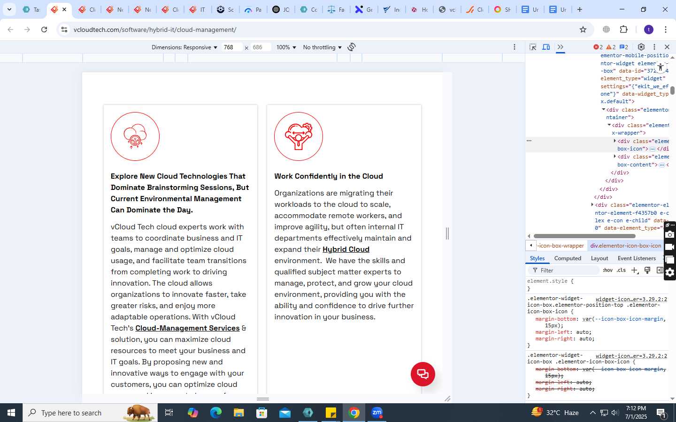Open the 100% zoom dropdown
This screenshot has width=676, height=422.
(286, 47)
